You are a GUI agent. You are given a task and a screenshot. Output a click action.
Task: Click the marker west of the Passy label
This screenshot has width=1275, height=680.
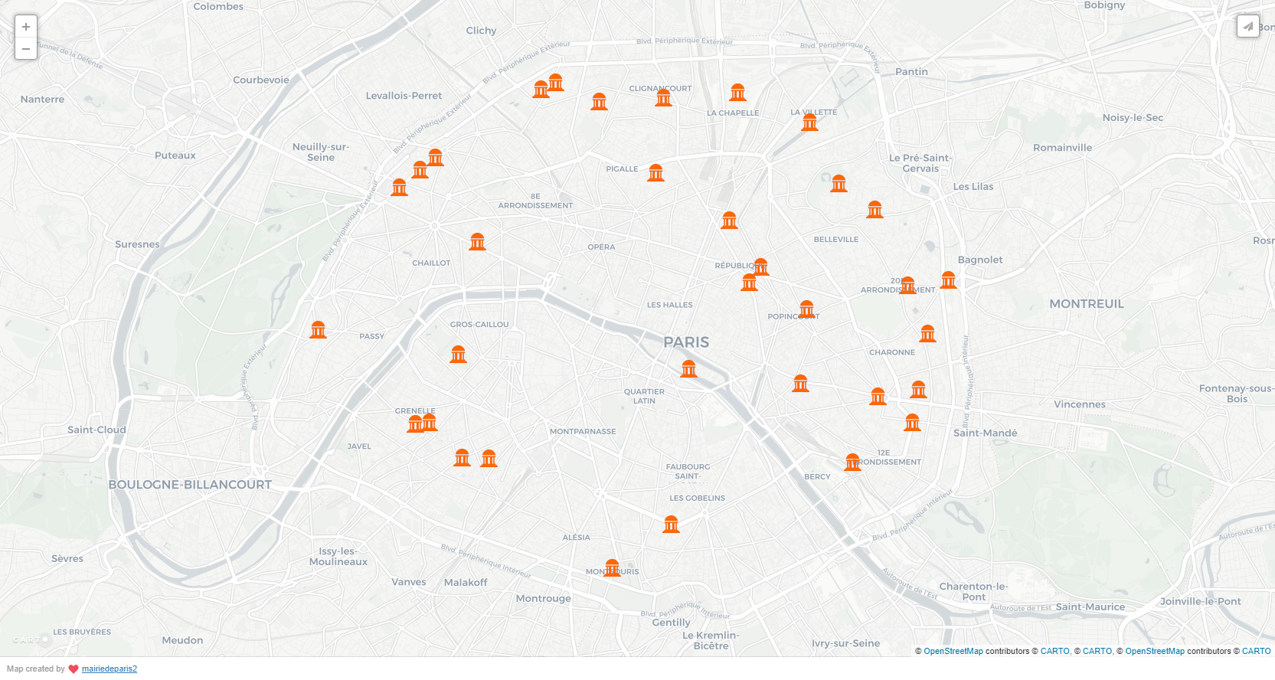click(319, 329)
